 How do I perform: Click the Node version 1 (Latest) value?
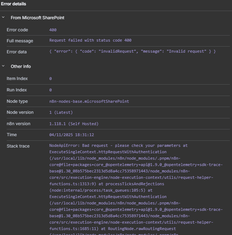pos(61,112)
